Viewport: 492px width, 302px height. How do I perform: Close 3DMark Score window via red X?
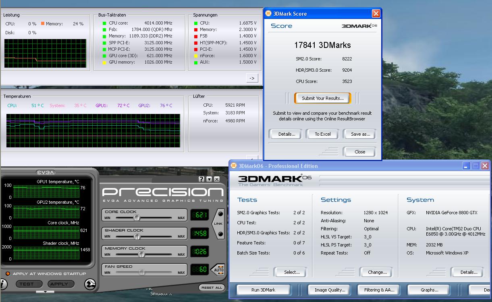[376, 14]
